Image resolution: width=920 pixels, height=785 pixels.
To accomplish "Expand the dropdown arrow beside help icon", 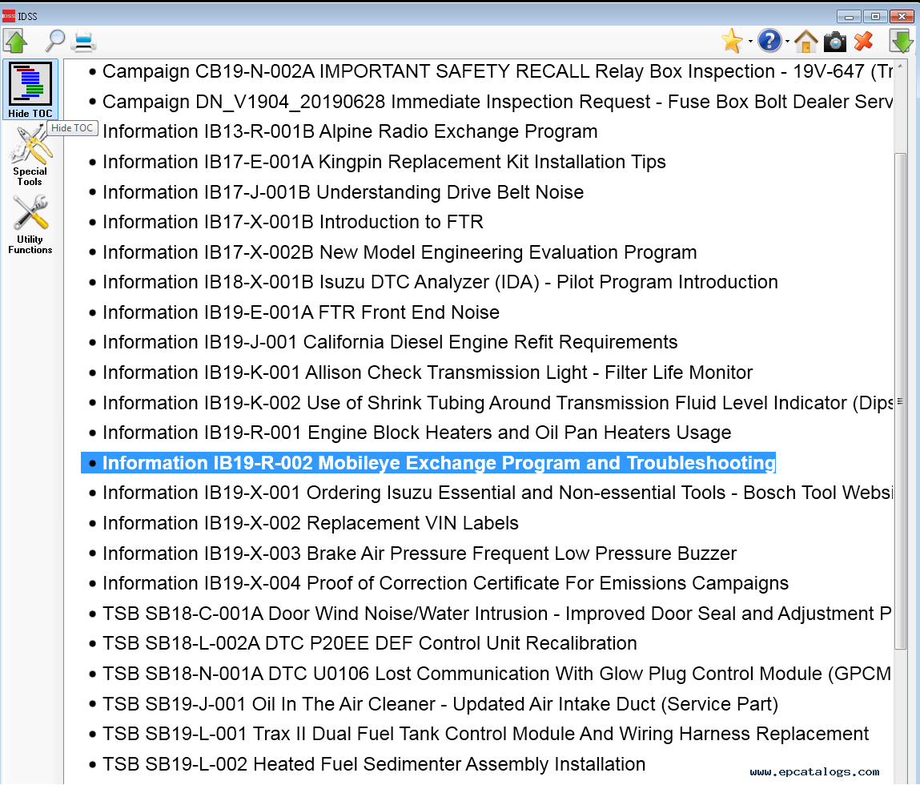I will [787, 42].
